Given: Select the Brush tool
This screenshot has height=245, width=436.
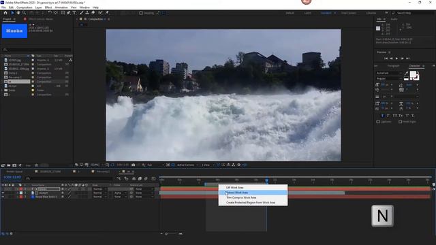Looking at the screenshot, I should pos(82,13).
